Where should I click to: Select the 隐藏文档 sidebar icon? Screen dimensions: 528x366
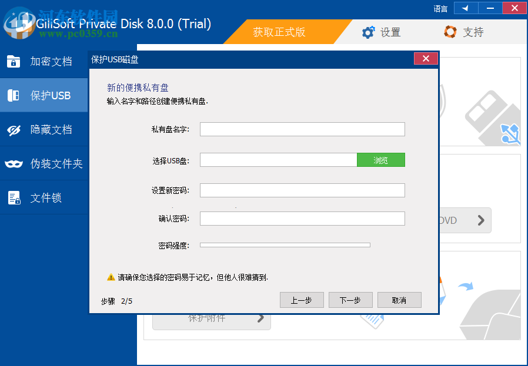point(15,129)
